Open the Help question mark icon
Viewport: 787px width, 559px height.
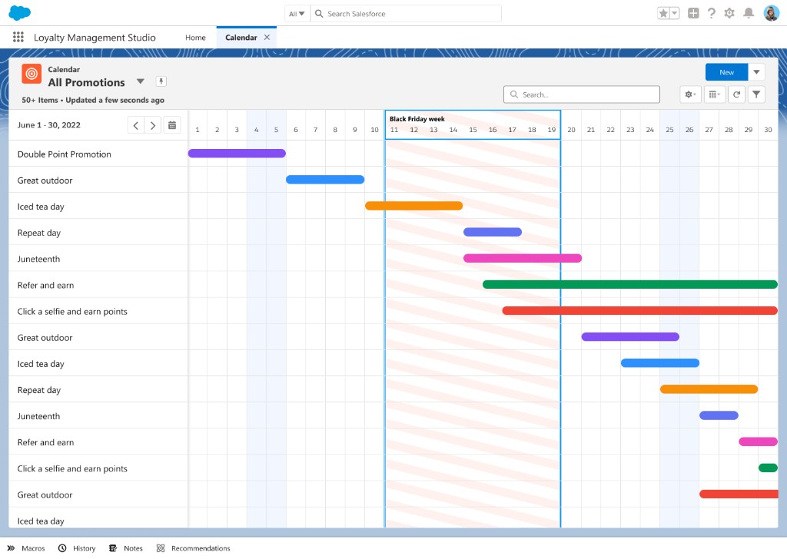[711, 14]
